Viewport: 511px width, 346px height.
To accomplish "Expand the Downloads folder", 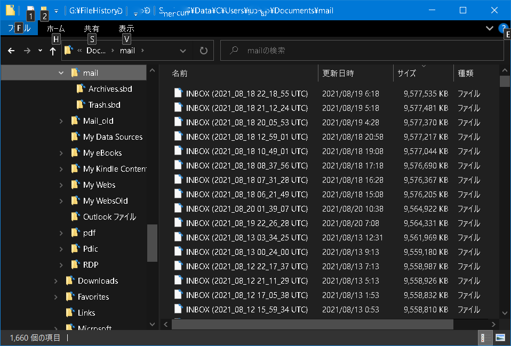I will pos(55,280).
